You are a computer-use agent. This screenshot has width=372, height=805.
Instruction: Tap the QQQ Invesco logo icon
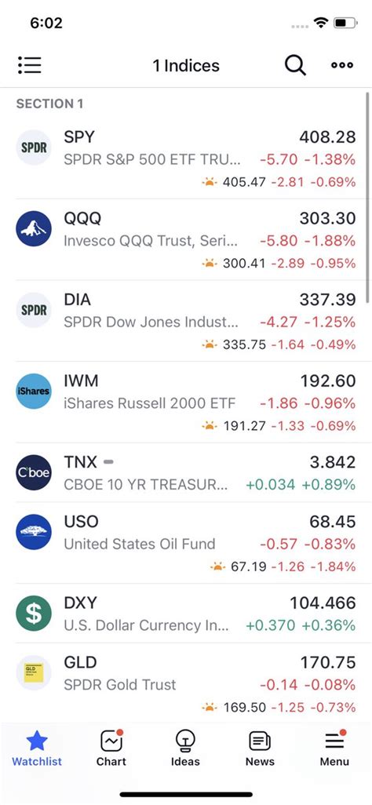tap(34, 229)
